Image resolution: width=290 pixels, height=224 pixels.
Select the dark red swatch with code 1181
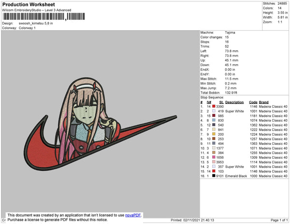pyautogui.click(x=214, y=115)
